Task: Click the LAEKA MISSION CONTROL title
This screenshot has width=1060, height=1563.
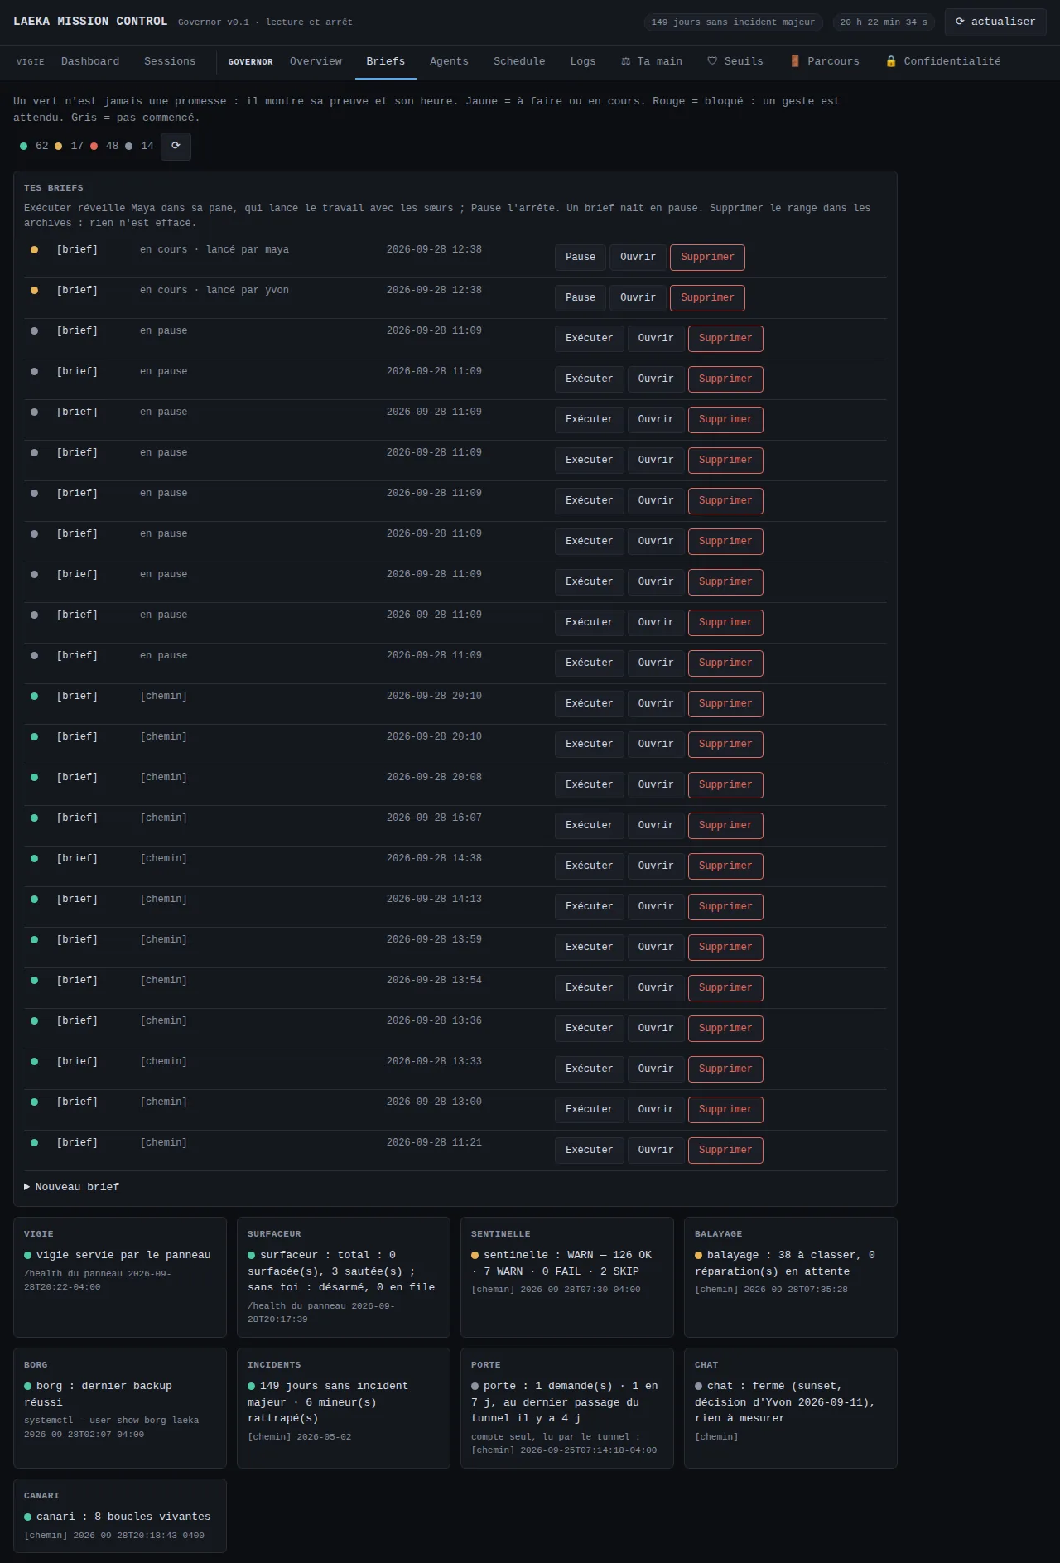Action: [x=90, y=22]
